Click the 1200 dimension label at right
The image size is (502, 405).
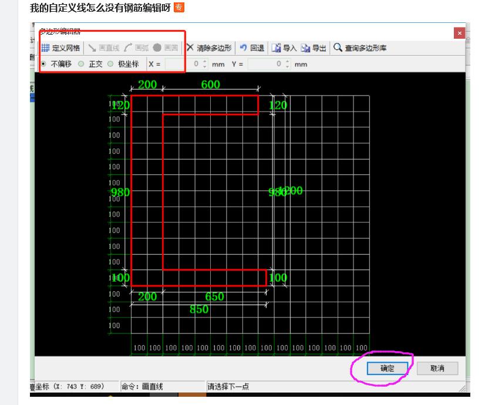[291, 191]
